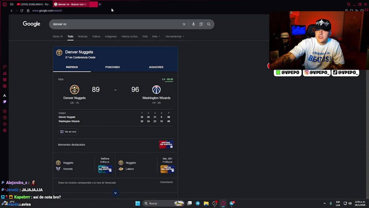The height and width of the screenshot is (208, 369).
Task: Open the Videos results tab
Action: click(x=96, y=36)
